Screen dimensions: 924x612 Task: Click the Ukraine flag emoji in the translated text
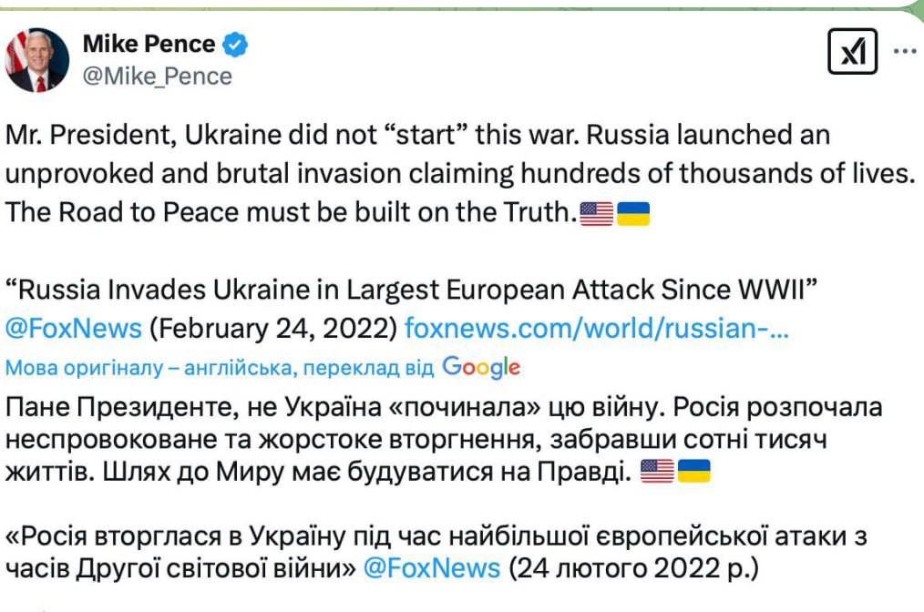(x=694, y=472)
